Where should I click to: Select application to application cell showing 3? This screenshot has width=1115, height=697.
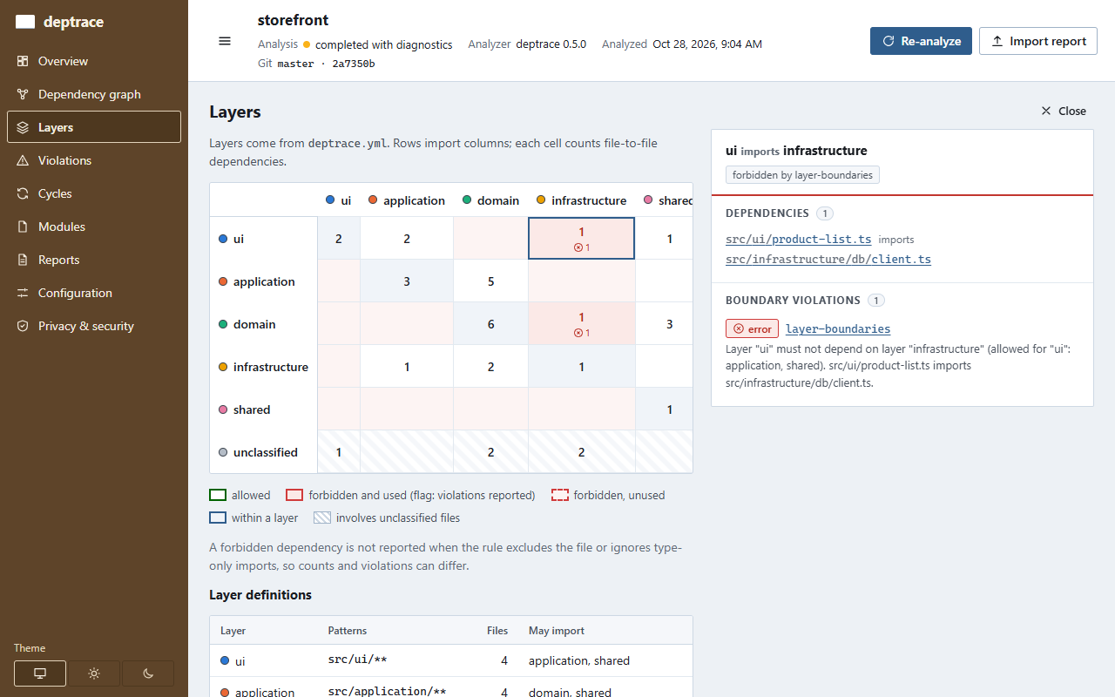click(407, 281)
